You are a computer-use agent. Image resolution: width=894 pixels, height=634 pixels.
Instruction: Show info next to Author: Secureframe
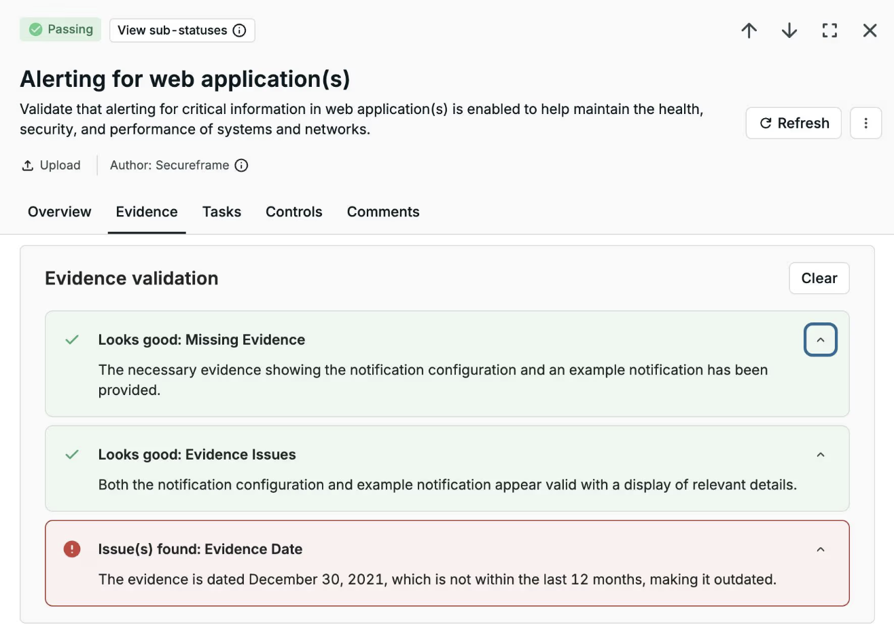(241, 166)
